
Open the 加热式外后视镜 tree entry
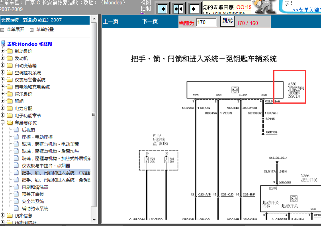coord(56,158)
